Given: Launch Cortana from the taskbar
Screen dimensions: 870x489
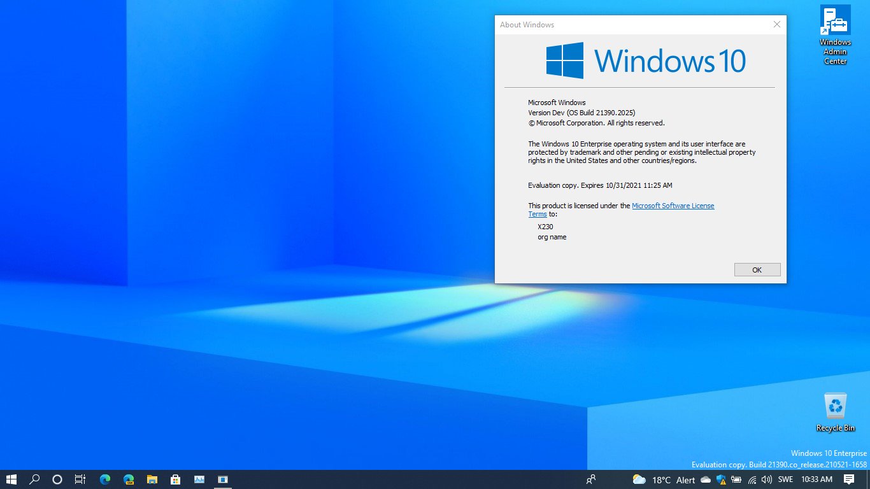Looking at the screenshot, I should [57, 479].
